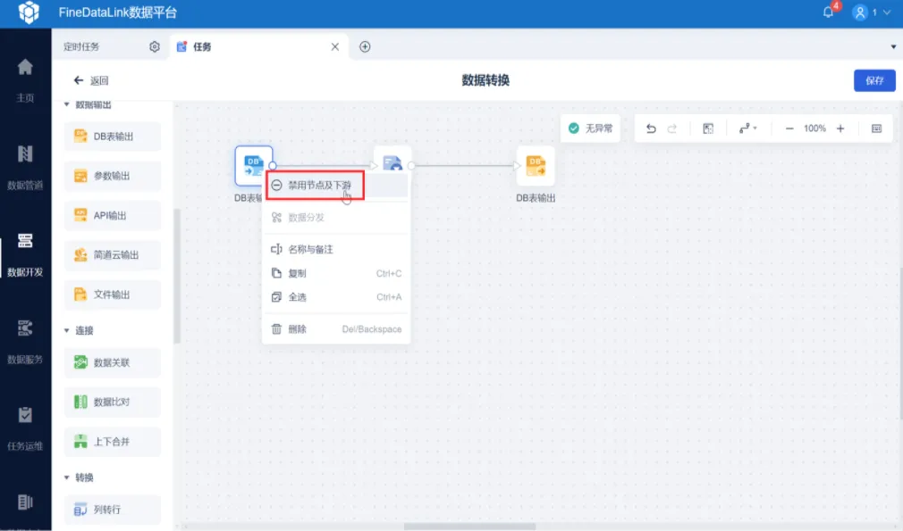Viewport: 903px width, 531px height.
Task: Choose 数据分发 from context menu
Action: coord(336,217)
